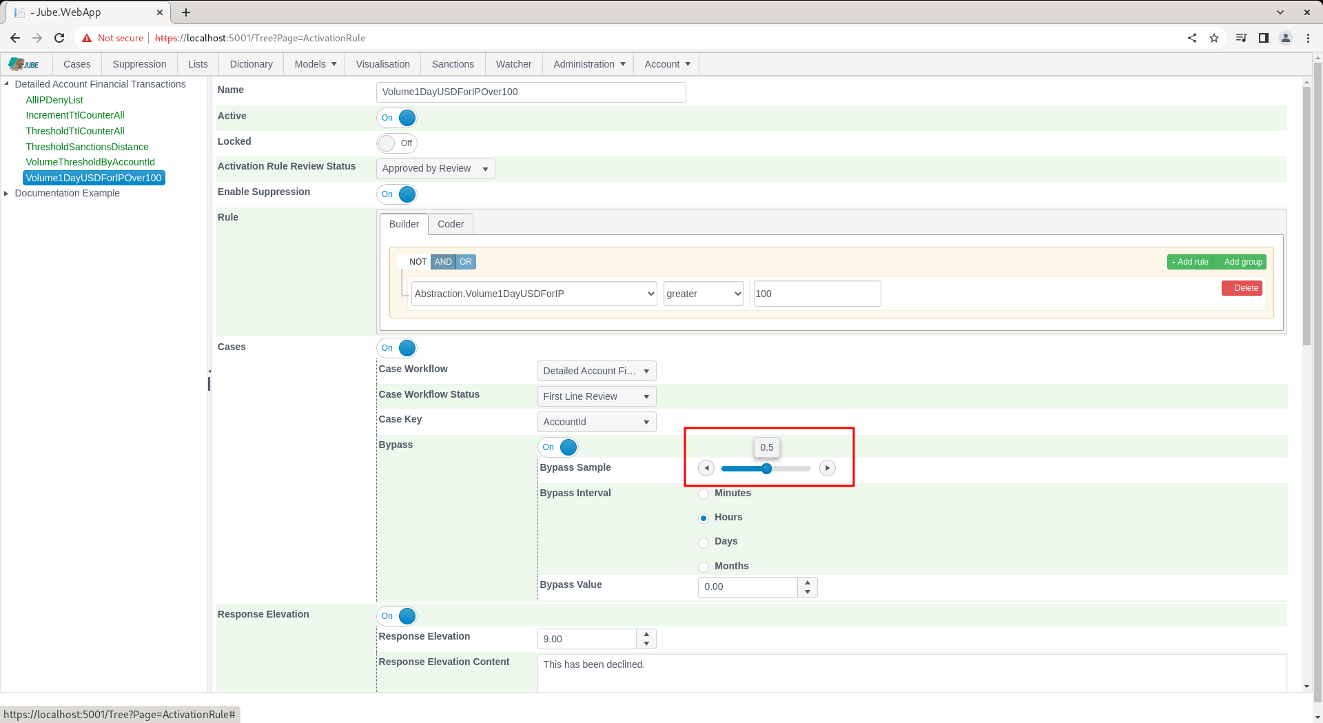1323x723 pixels.
Task: Toggle the browser side panel
Action: coord(1264,38)
